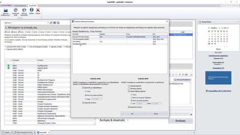The width and height of the screenshot is (240, 135).
Task: Go to next month in calendar
Action: click(219, 28)
